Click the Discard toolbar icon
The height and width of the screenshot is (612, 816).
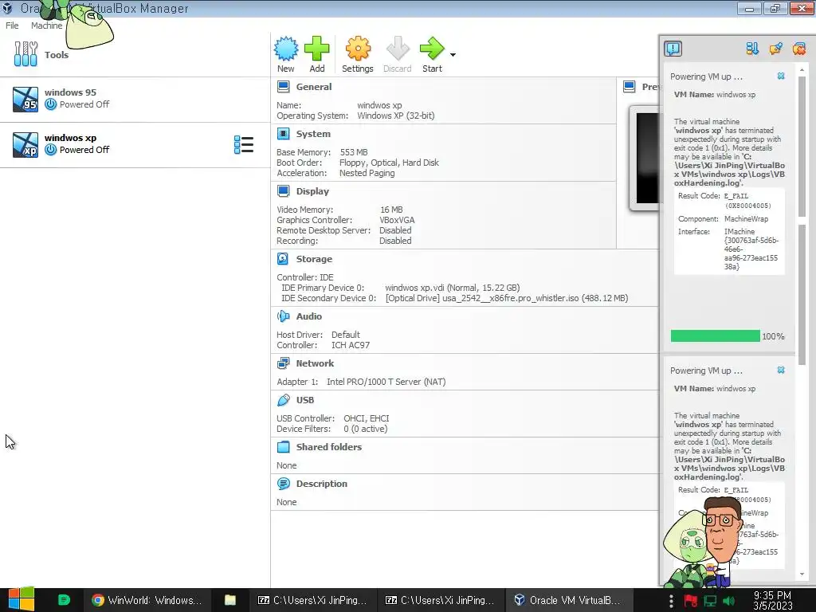pos(398,49)
